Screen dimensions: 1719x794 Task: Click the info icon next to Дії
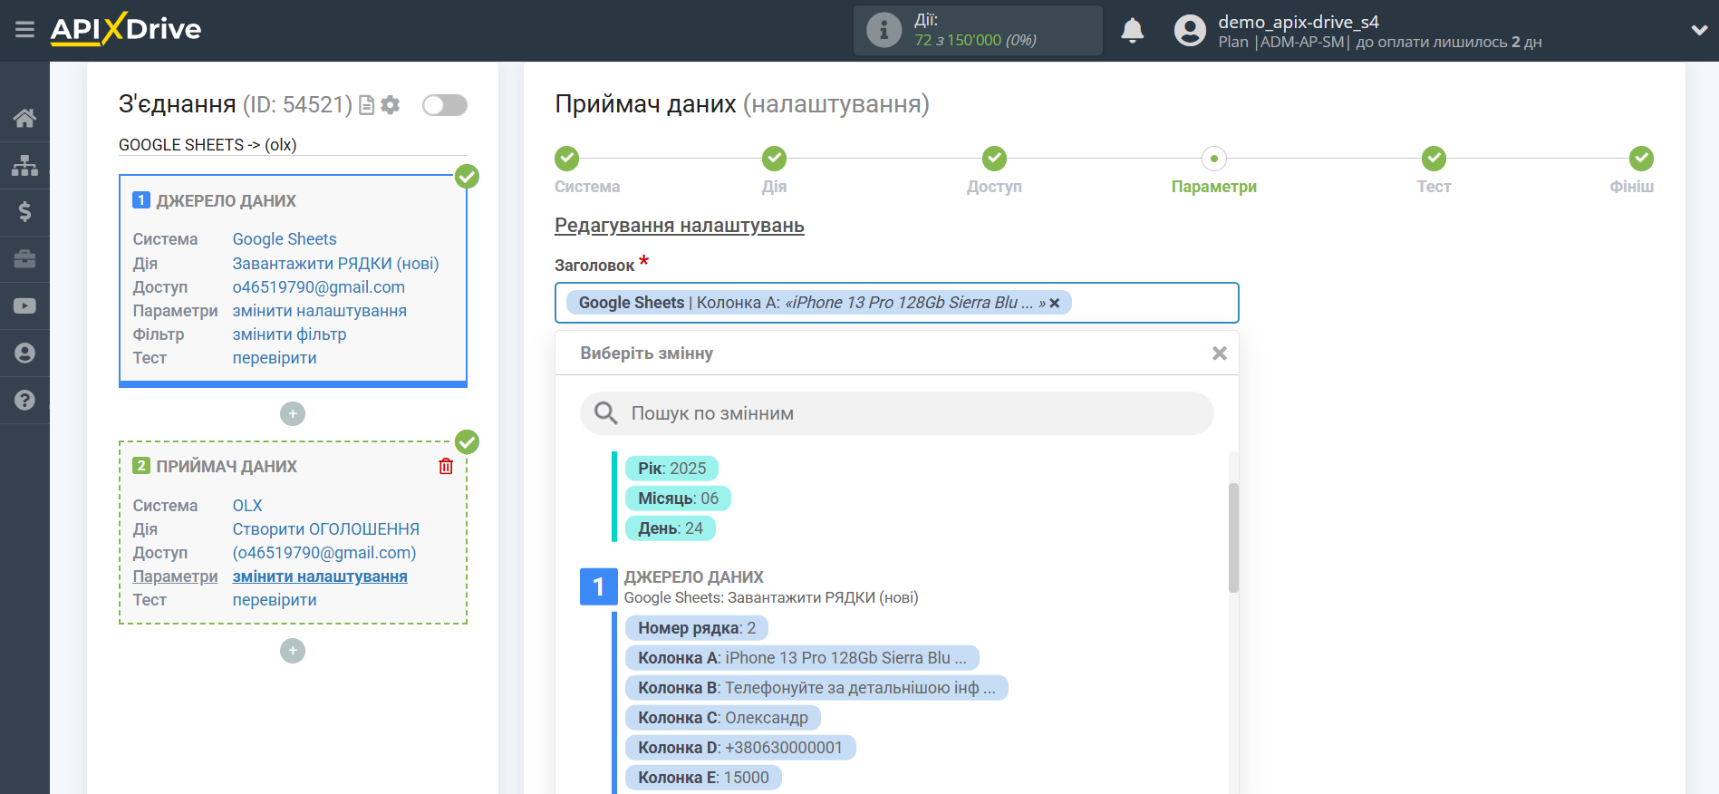click(x=884, y=30)
